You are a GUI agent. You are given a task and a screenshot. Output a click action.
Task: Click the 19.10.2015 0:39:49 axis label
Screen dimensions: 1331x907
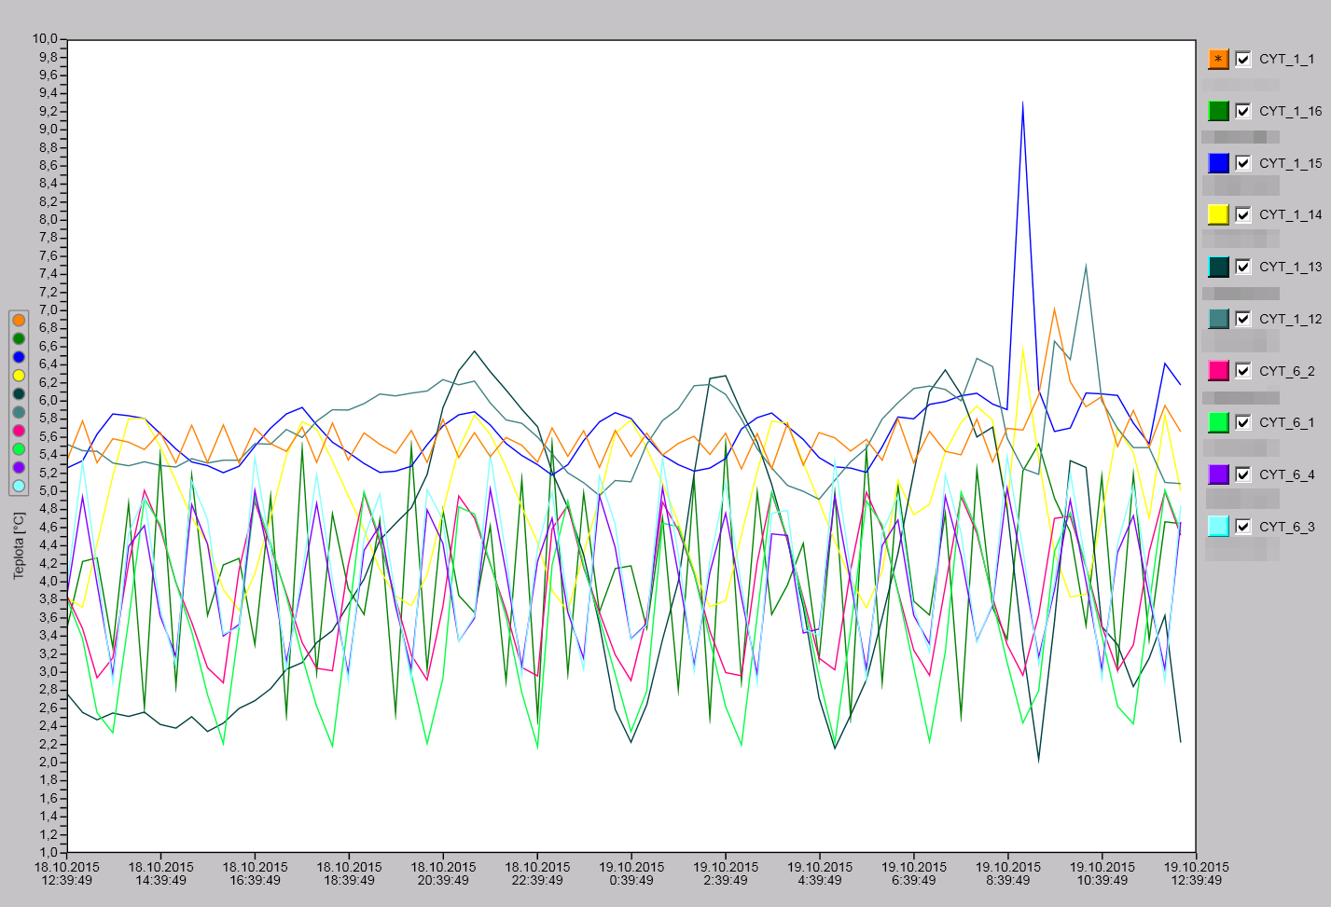[631, 873]
